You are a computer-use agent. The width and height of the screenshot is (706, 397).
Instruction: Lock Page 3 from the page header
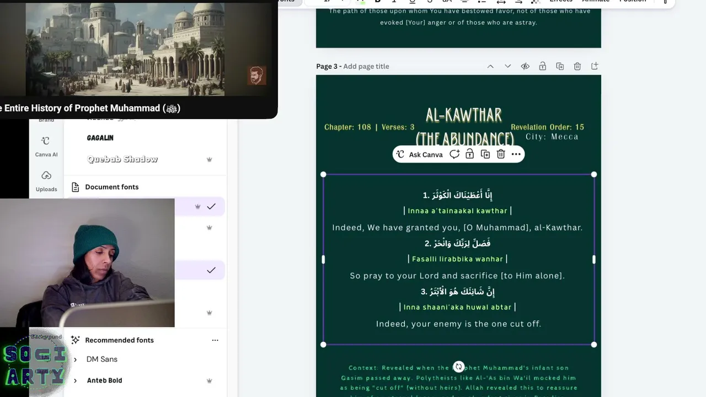(543, 66)
